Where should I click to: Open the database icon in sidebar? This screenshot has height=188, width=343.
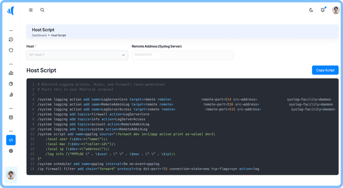11,117
